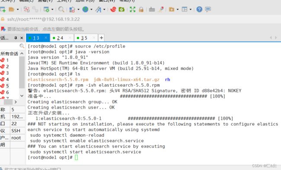Click the red bookmark flag add session icon
The width and height of the screenshot is (281, 170).
[x=3, y=29]
